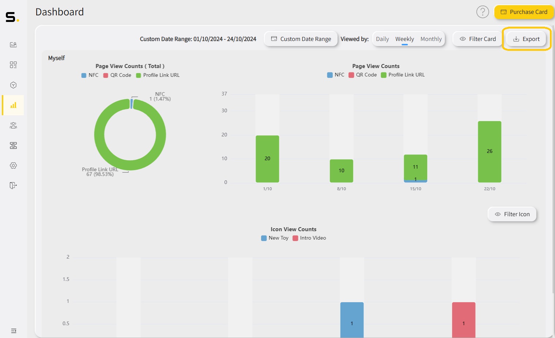This screenshot has width=555, height=338.
Task: Click the Purchase Card button
Action: tap(524, 12)
